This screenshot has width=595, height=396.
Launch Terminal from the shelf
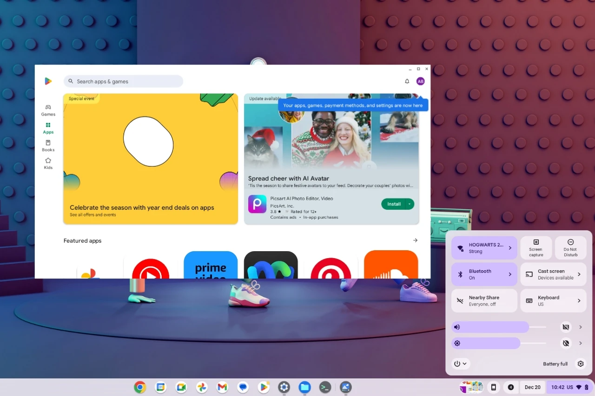pyautogui.click(x=325, y=387)
